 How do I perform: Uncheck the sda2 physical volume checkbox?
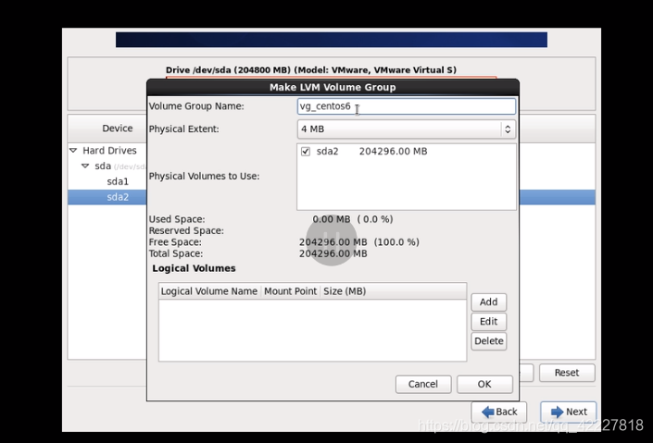[306, 152]
